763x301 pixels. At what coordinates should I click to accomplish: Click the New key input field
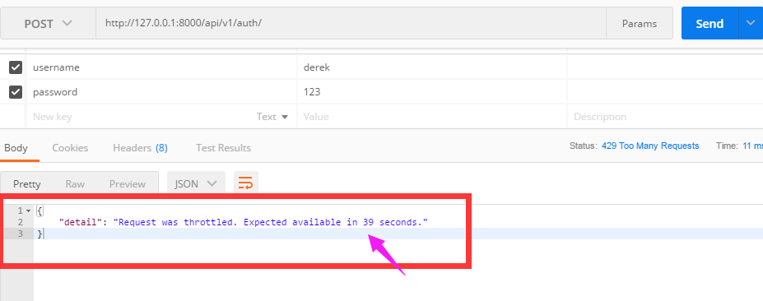pyautogui.click(x=138, y=117)
